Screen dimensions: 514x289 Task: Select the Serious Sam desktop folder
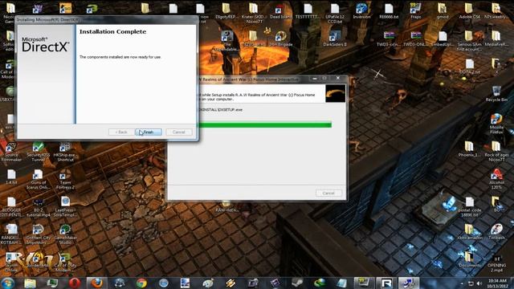469,41
